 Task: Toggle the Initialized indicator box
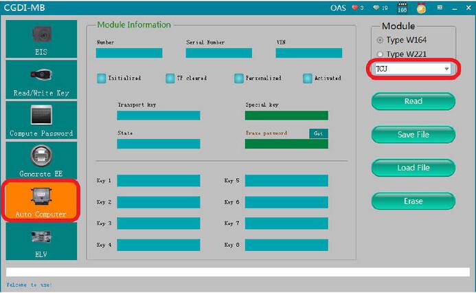point(102,78)
